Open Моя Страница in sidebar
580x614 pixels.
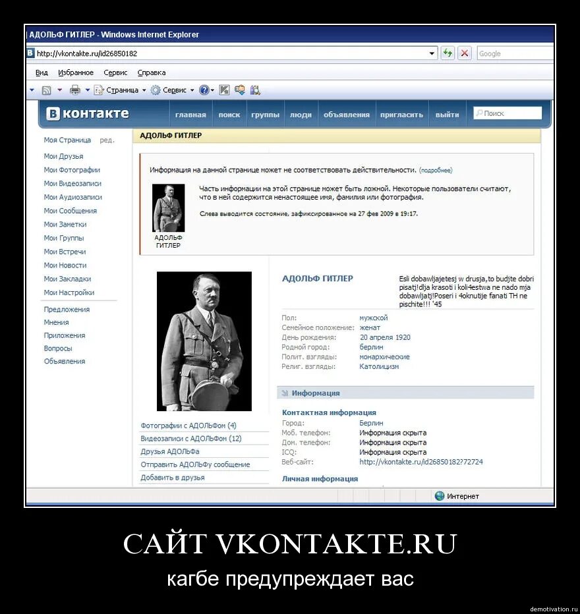[67, 140]
